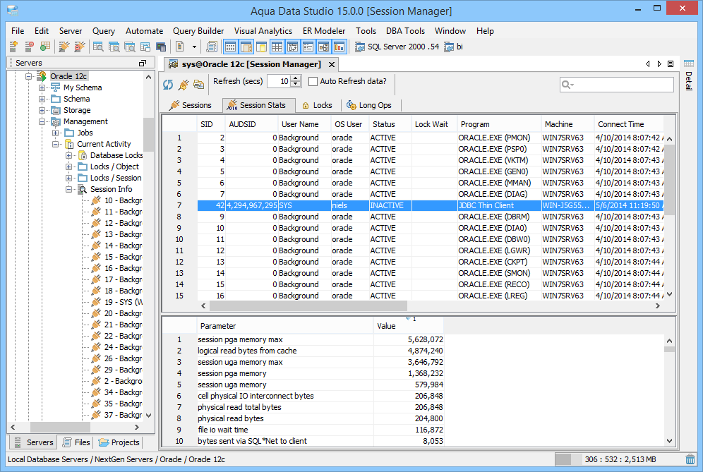
Task: Click sessions grid horizontal scrollbar
Action: tap(308, 305)
